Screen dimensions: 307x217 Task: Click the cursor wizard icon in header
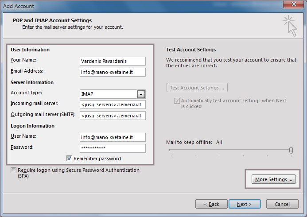tap(290, 26)
